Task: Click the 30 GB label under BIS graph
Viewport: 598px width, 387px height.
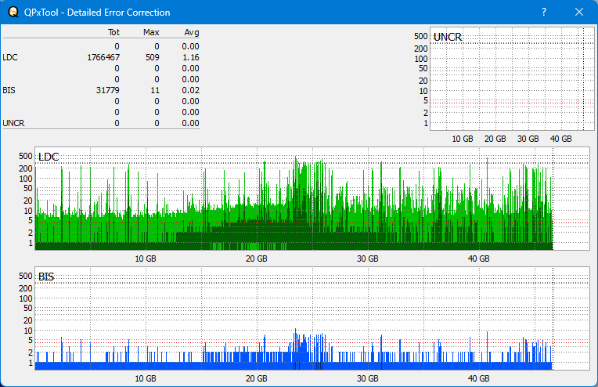Action: (368, 378)
